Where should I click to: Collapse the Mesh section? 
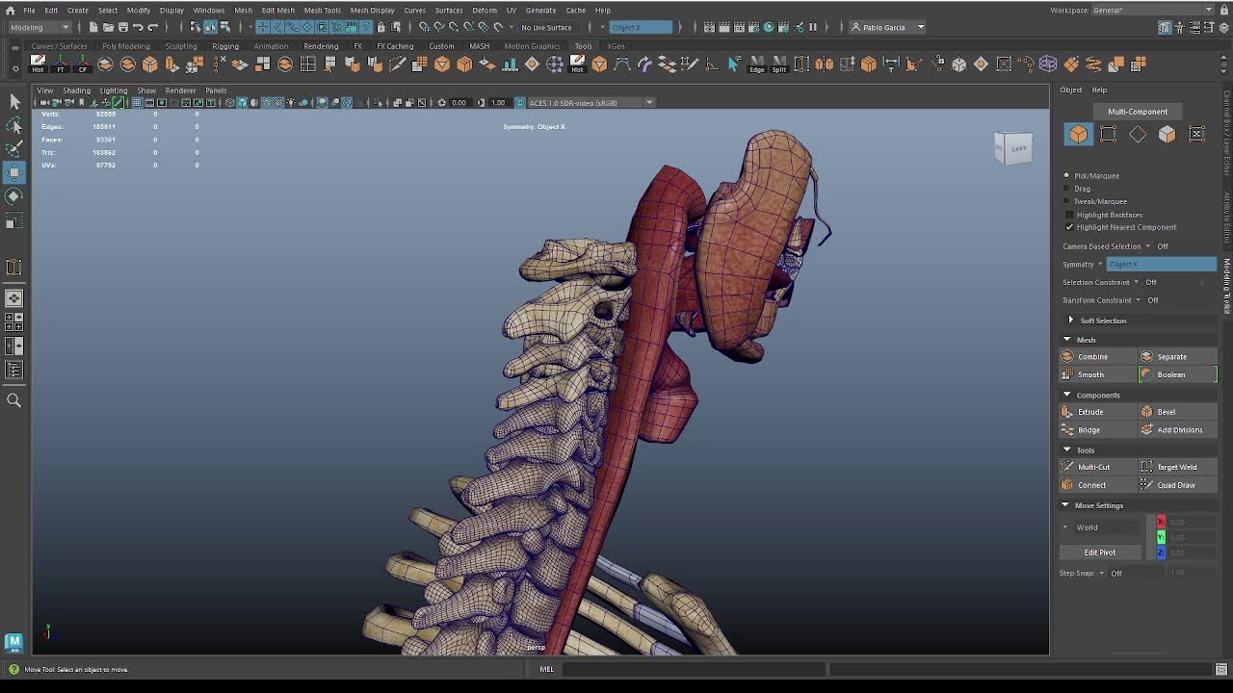pos(1066,340)
